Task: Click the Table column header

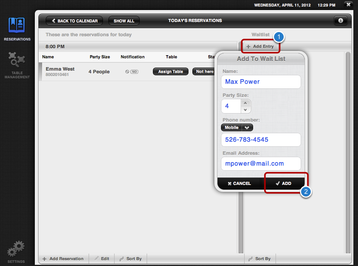Action: (x=171, y=57)
